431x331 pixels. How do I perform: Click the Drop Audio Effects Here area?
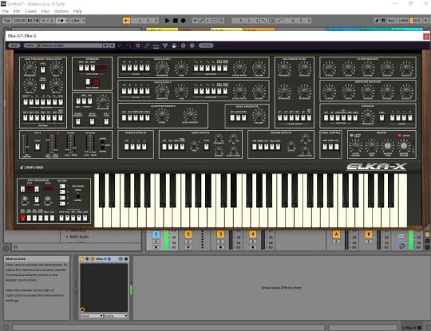pos(282,288)
